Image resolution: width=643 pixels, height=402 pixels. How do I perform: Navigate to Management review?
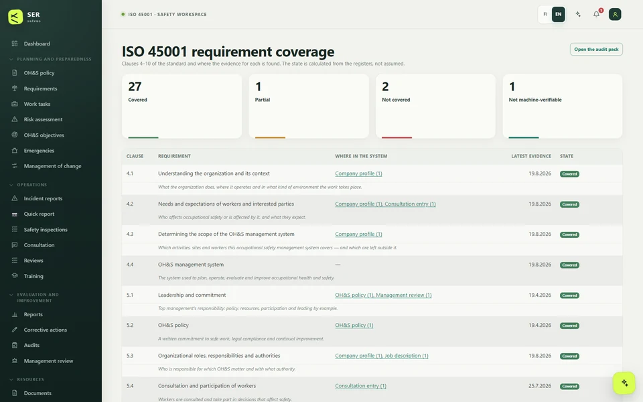click(48, 361)
